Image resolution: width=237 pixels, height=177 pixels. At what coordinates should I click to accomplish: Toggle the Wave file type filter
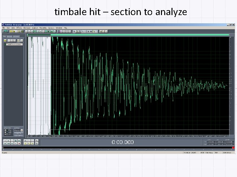[x=5, y=130]
